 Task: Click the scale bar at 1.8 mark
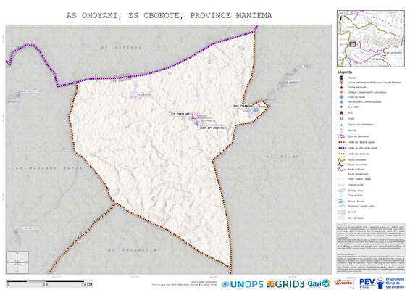pos(46,284)
